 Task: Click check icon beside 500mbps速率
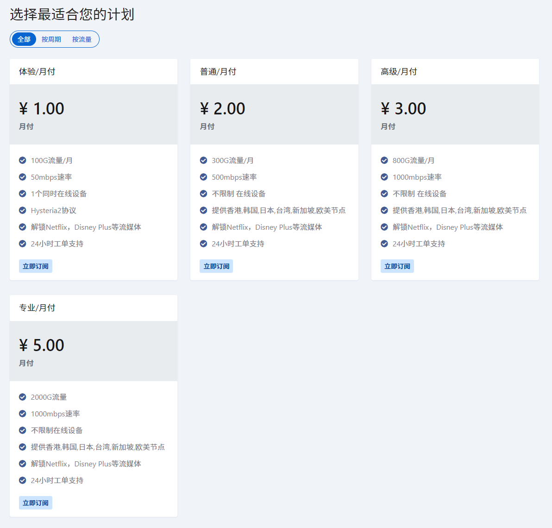point(203,177)
